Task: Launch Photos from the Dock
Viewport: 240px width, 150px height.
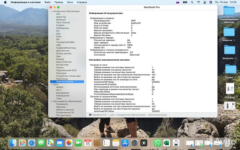Action: pos(69,143)
